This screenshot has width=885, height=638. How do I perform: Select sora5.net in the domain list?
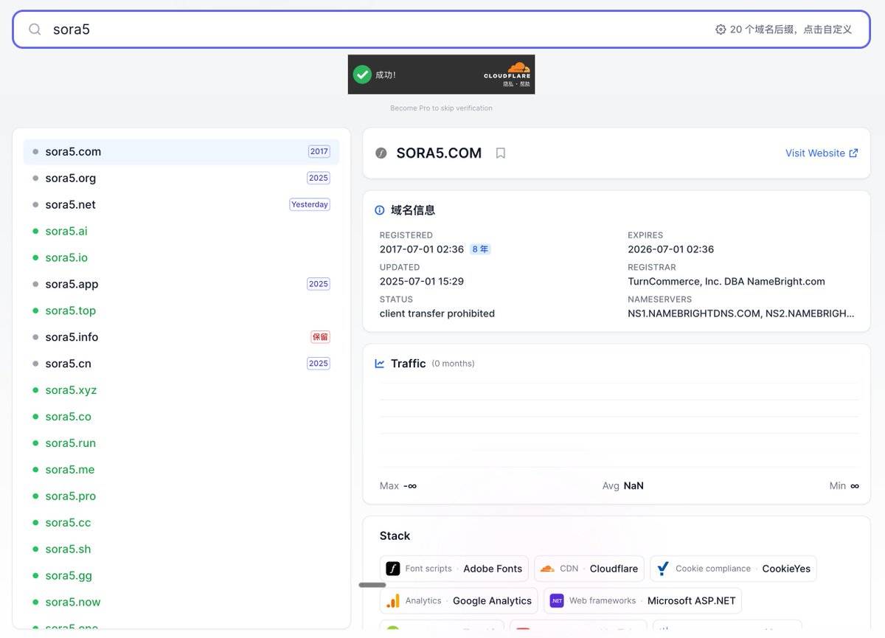(x=181, y=205)
